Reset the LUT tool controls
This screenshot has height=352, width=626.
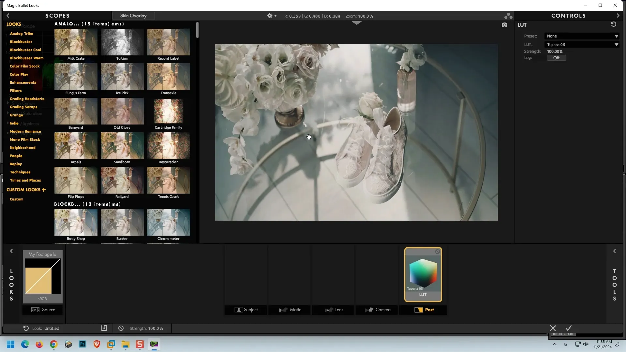click(x=613, y=24)
